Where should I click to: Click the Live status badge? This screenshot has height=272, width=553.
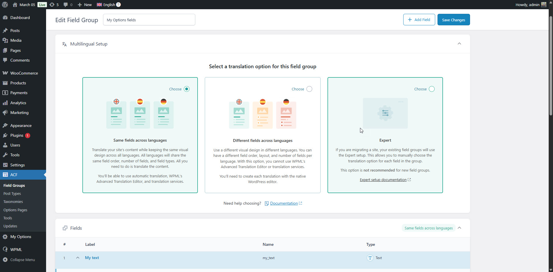(x=42, y=5)
